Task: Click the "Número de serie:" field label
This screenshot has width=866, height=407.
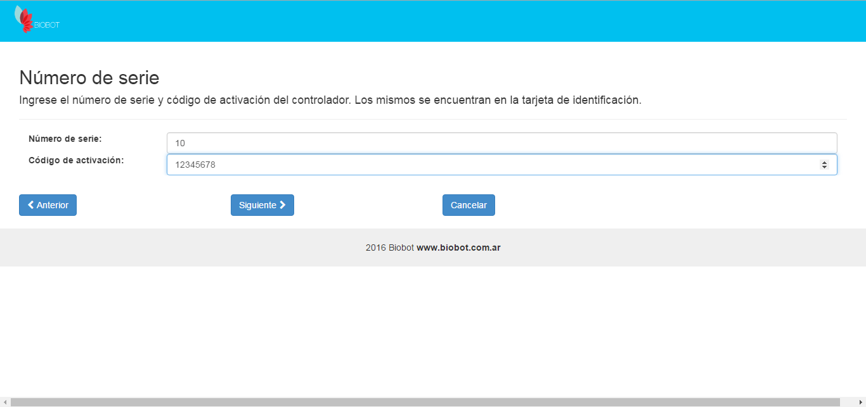Action: [x=65, y=139]
